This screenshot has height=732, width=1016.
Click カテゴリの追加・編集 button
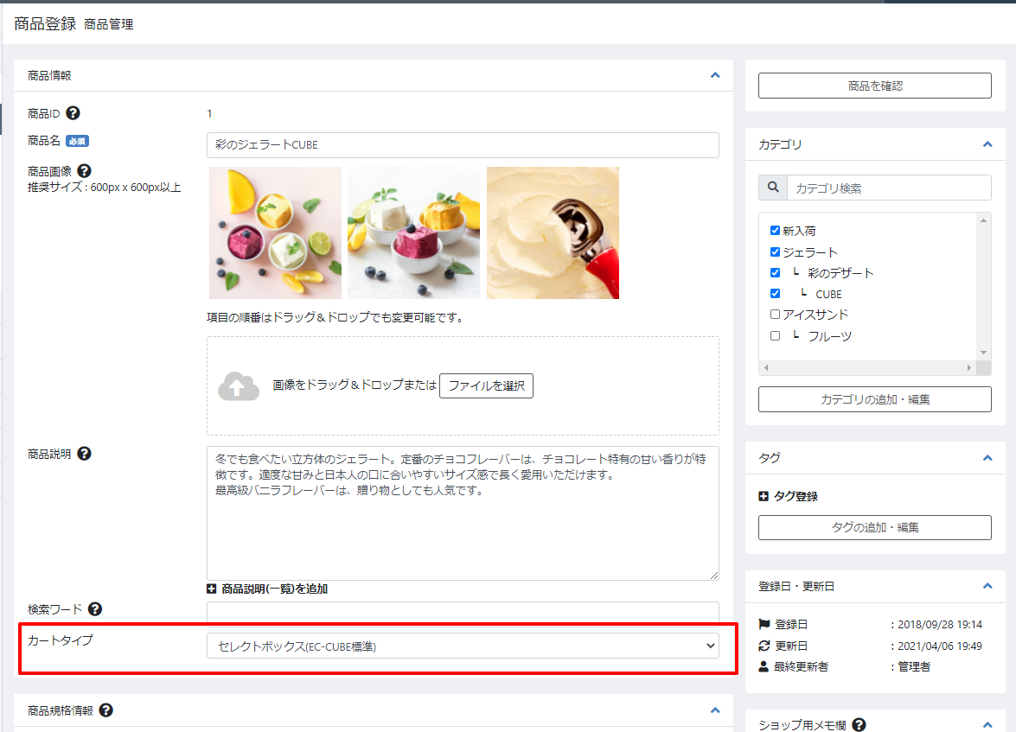click(875, 399)
